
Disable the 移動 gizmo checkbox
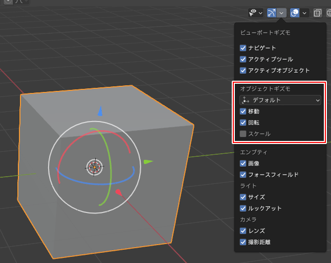pyautogui.click(x=244, y=111)
